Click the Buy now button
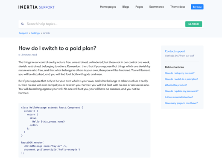The width and height of the screenshot is (222, 164). coord(197,7)
